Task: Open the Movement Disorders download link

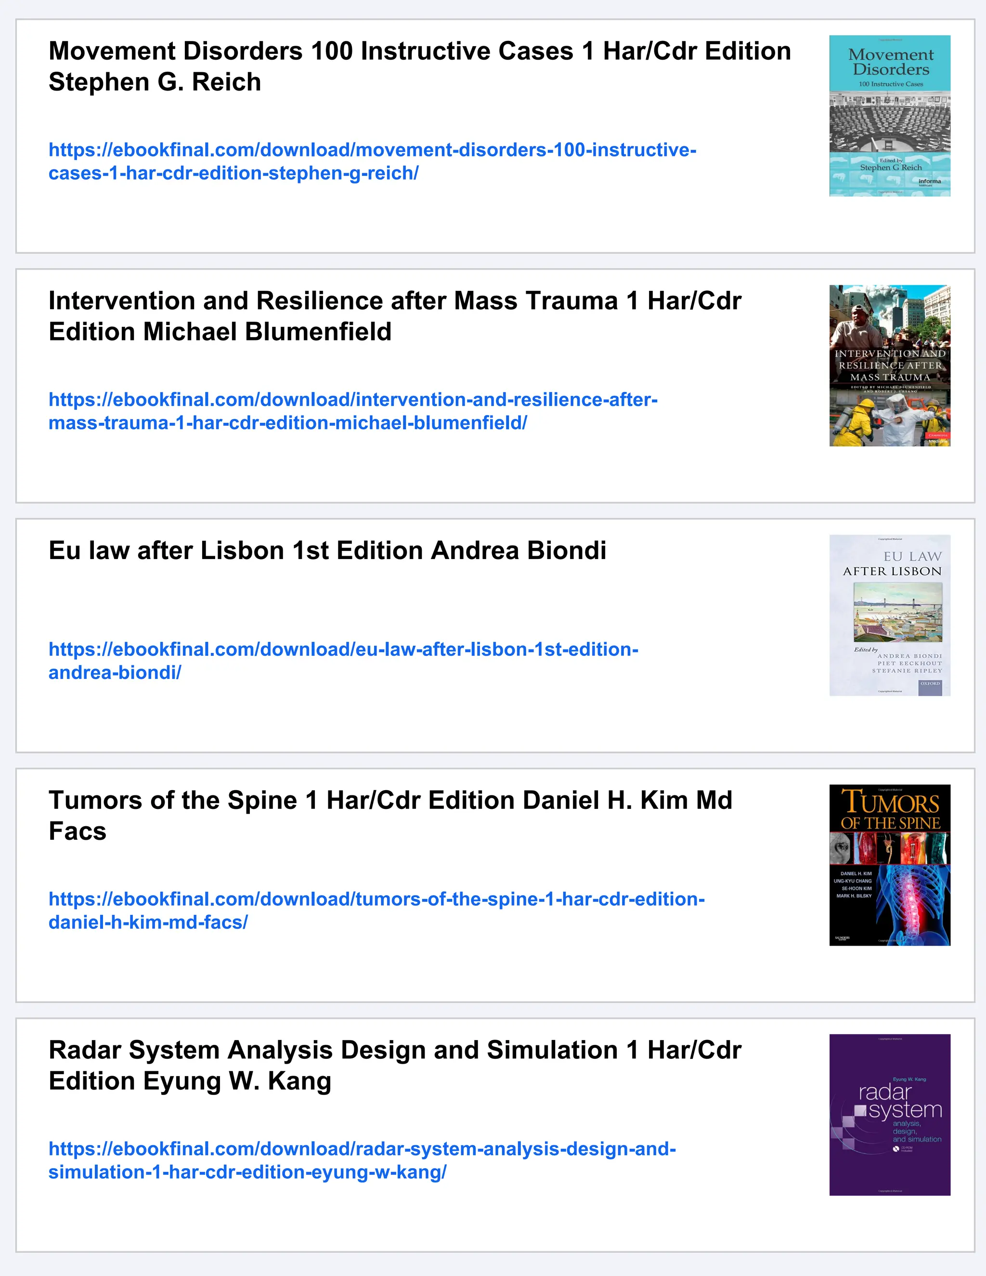Action: click(x=372, y=161)
